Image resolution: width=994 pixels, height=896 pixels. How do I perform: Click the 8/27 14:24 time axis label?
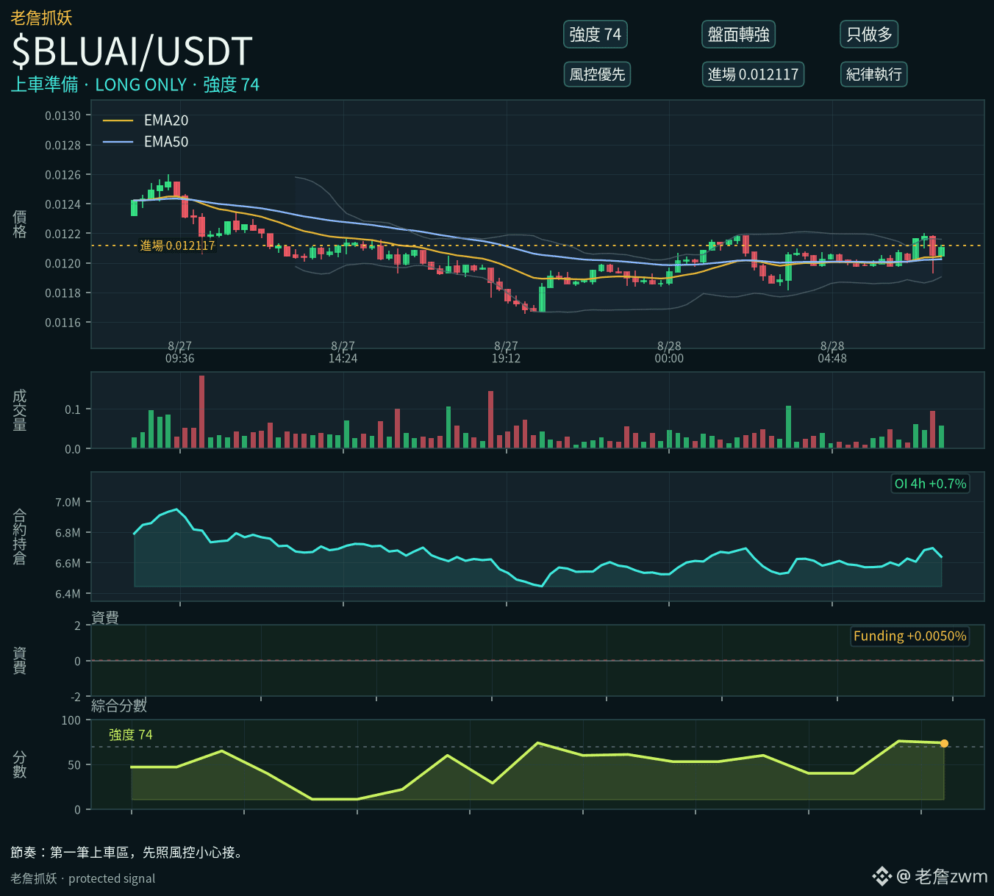(x=343, y=352)
